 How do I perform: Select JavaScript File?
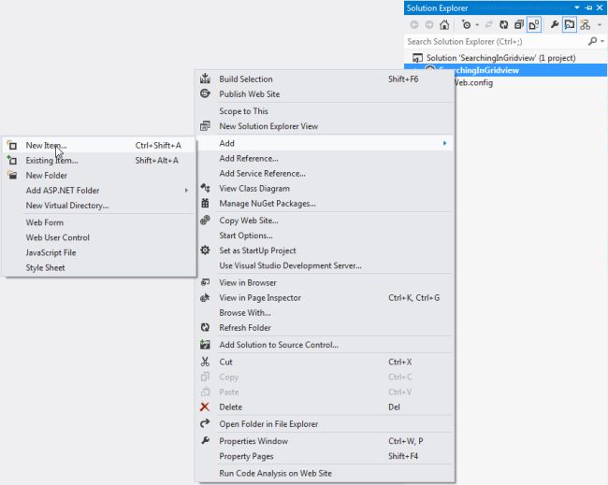pos(98,253)
